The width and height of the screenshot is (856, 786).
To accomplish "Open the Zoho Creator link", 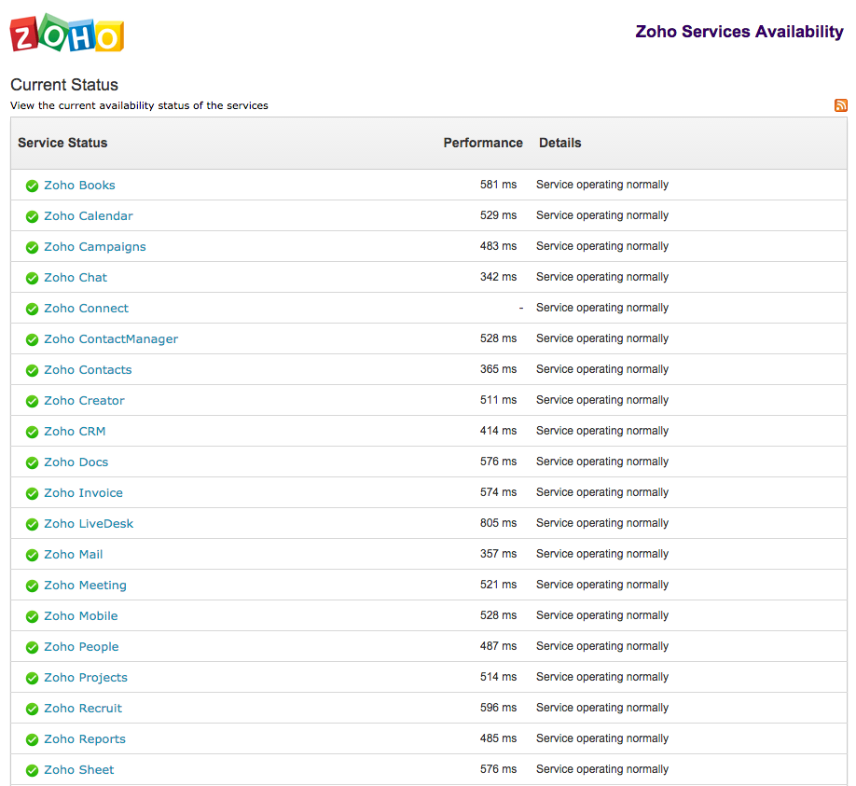I will 84,400.
